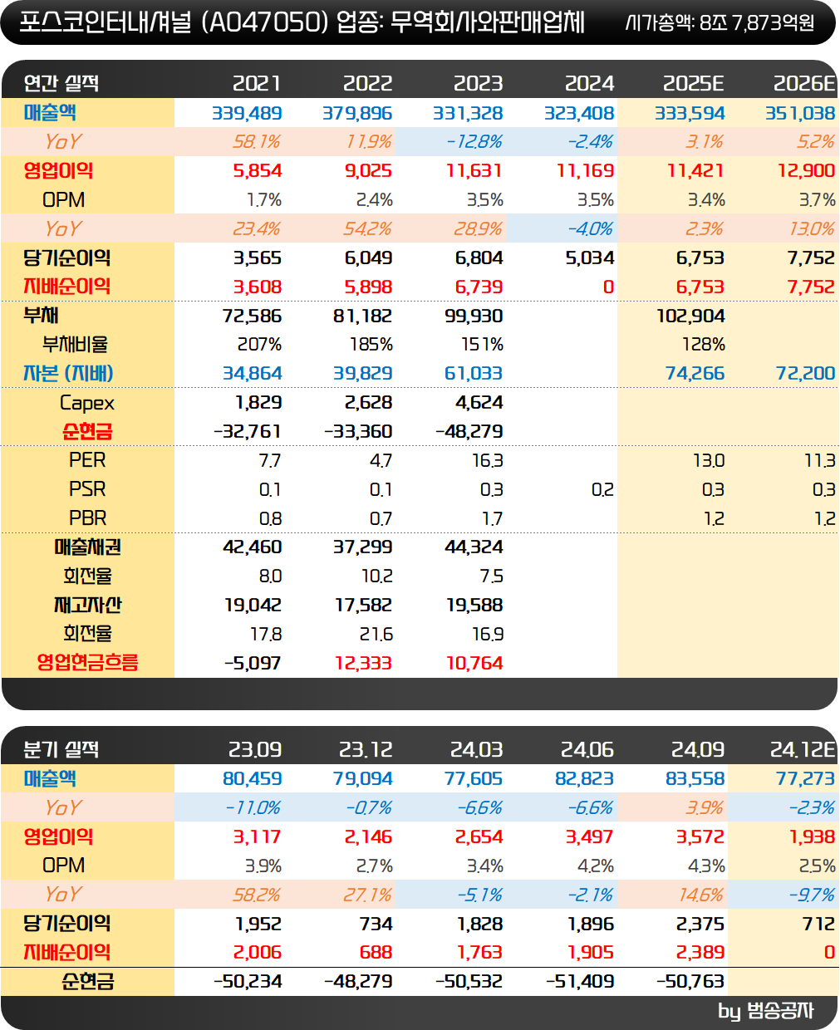Click 재고자산 value 17,582
This screenshot has height=1030, width=840.
click(x=363, y=606)
